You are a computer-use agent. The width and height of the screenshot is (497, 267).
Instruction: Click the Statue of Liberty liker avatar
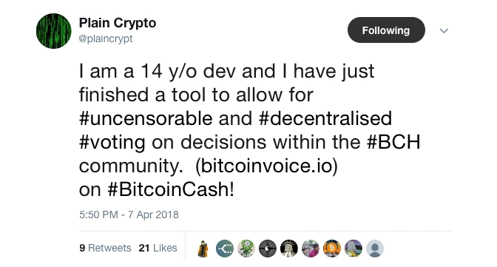click(289, 249)
